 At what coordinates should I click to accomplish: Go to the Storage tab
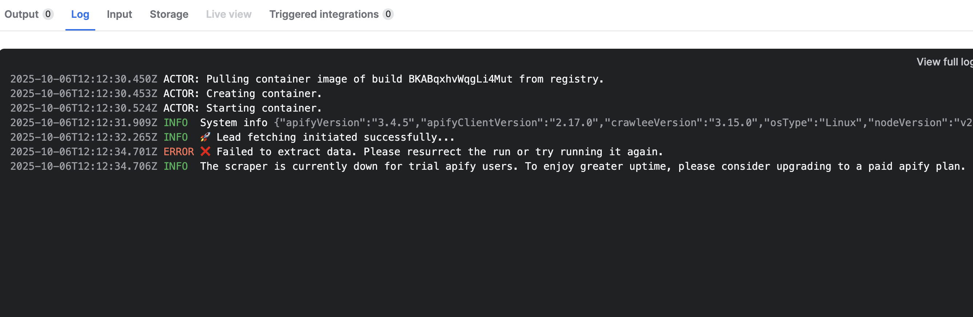tap(169, 14)
